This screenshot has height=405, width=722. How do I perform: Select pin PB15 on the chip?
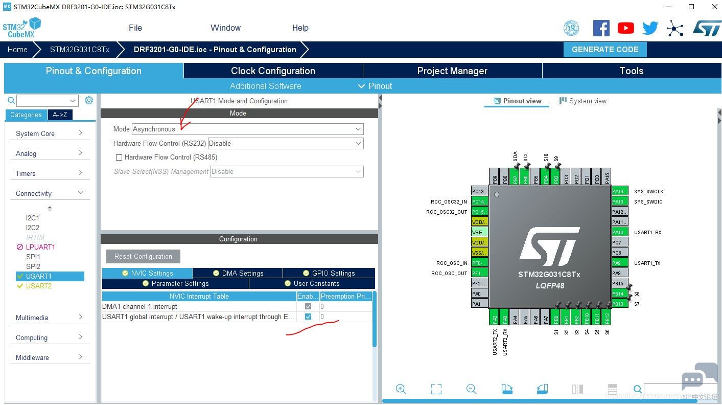pos(620,283)
